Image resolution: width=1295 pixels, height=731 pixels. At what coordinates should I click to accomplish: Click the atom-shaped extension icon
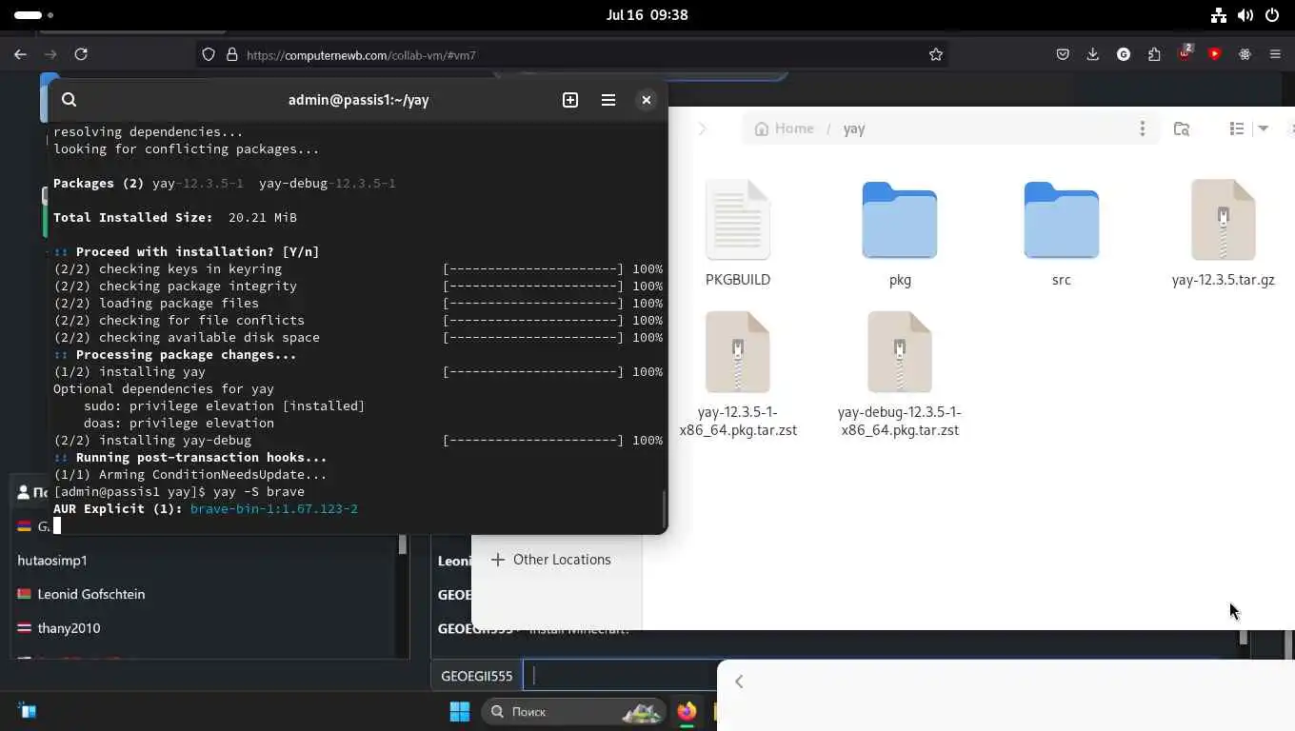(x=1245, y=54)
